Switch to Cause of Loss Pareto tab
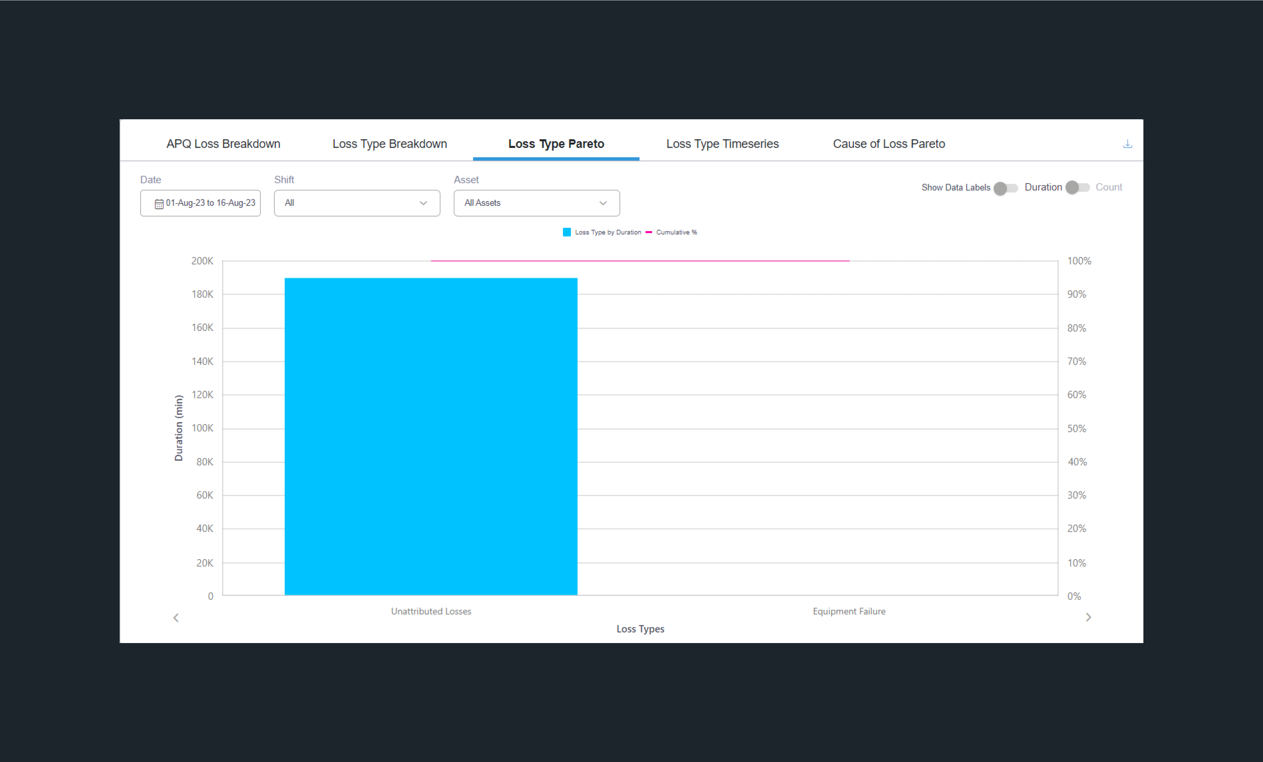Screen dimensions: 1263x762 pyautogui.click(x=889, y=144)
